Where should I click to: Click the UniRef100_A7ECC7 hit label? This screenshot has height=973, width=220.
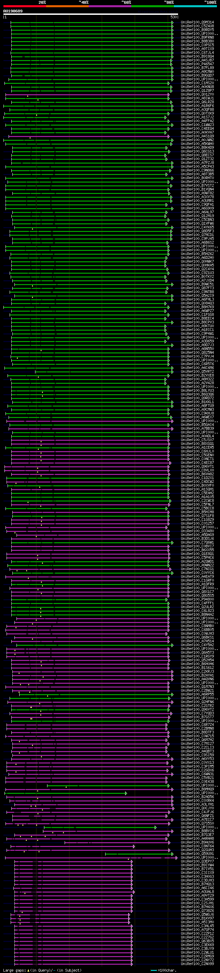(197, 819)
